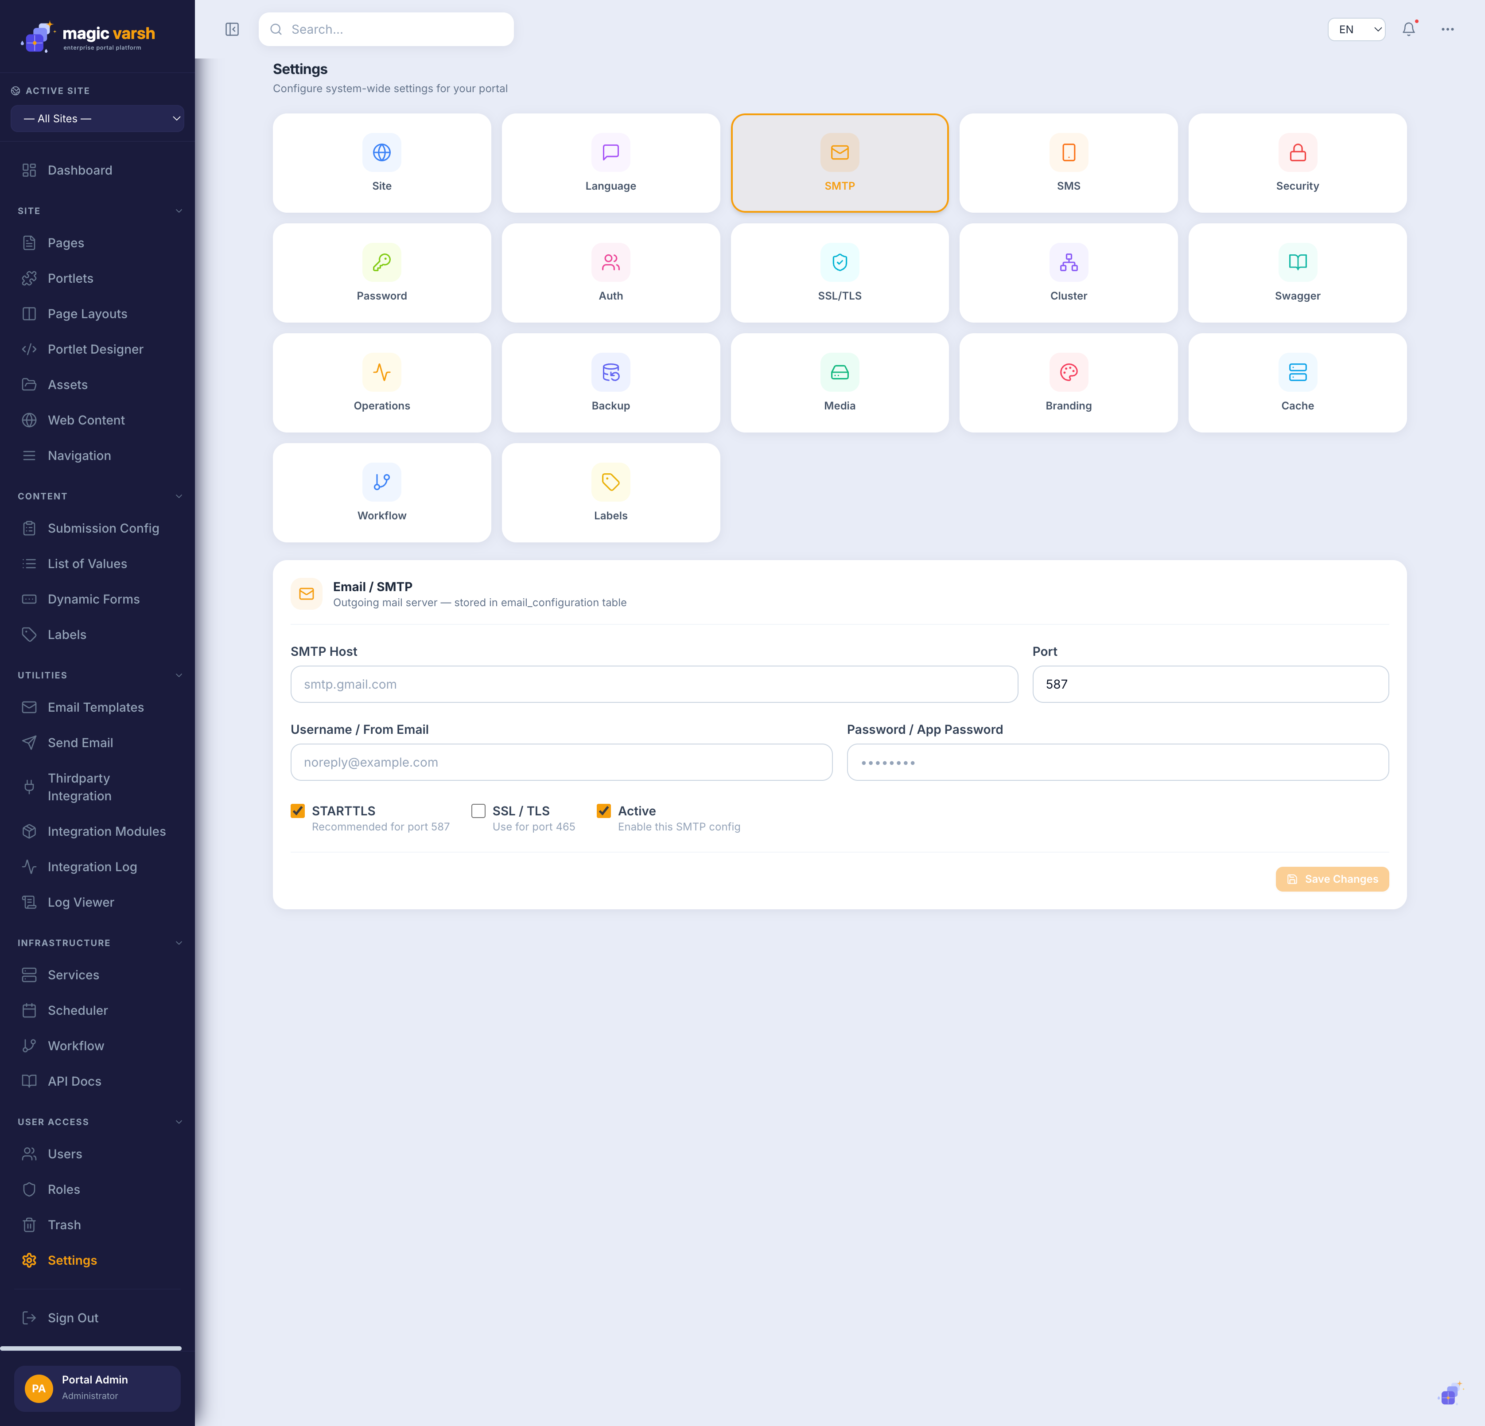1485x1426 pixels.
Task: Open the Labels tag settings card
Action: 610,492
